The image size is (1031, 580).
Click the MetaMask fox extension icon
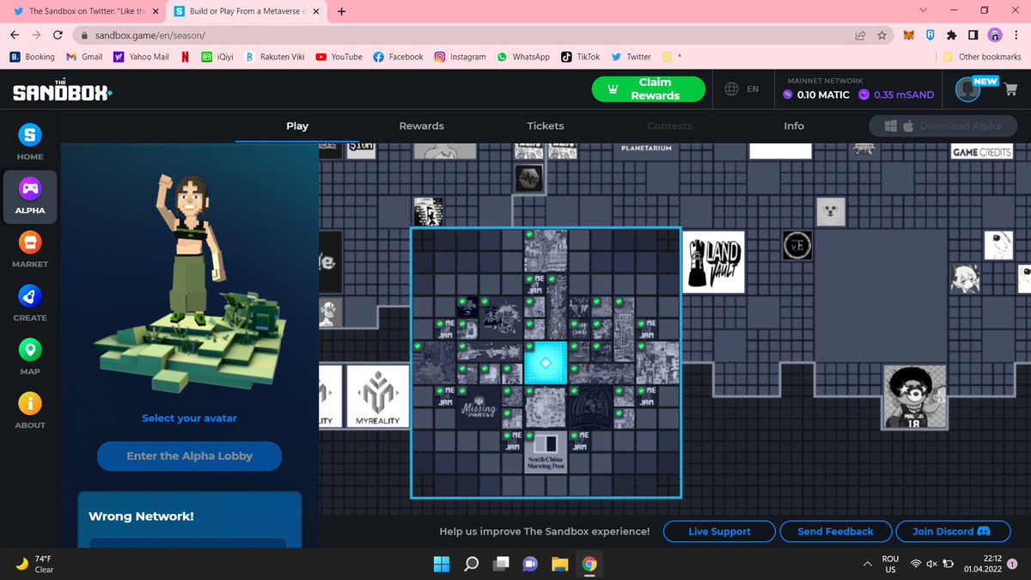coord(908,35)
